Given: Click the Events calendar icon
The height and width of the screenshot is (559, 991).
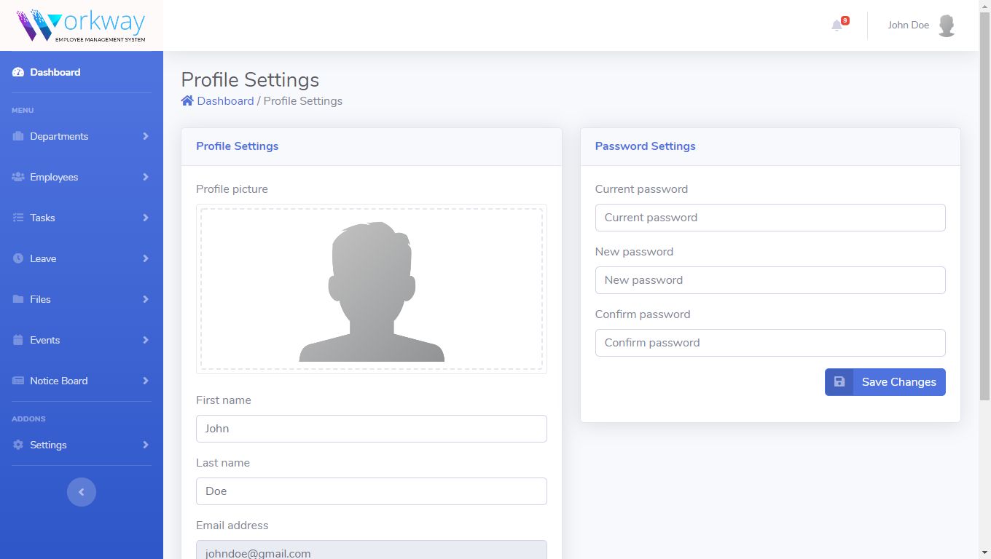Looking at the screenshot, I should click(18, 340).
